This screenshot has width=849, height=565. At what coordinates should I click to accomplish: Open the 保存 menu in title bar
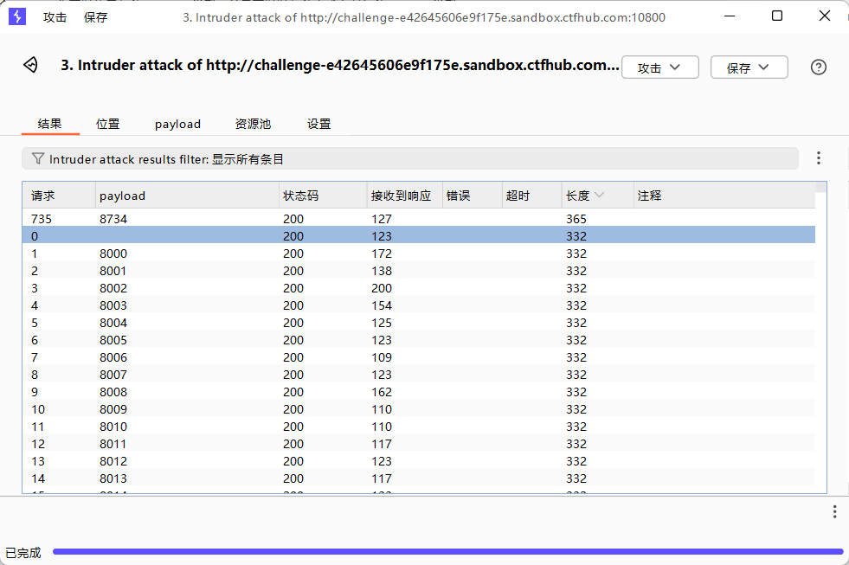pyautogui.click(x=95, y=17)
